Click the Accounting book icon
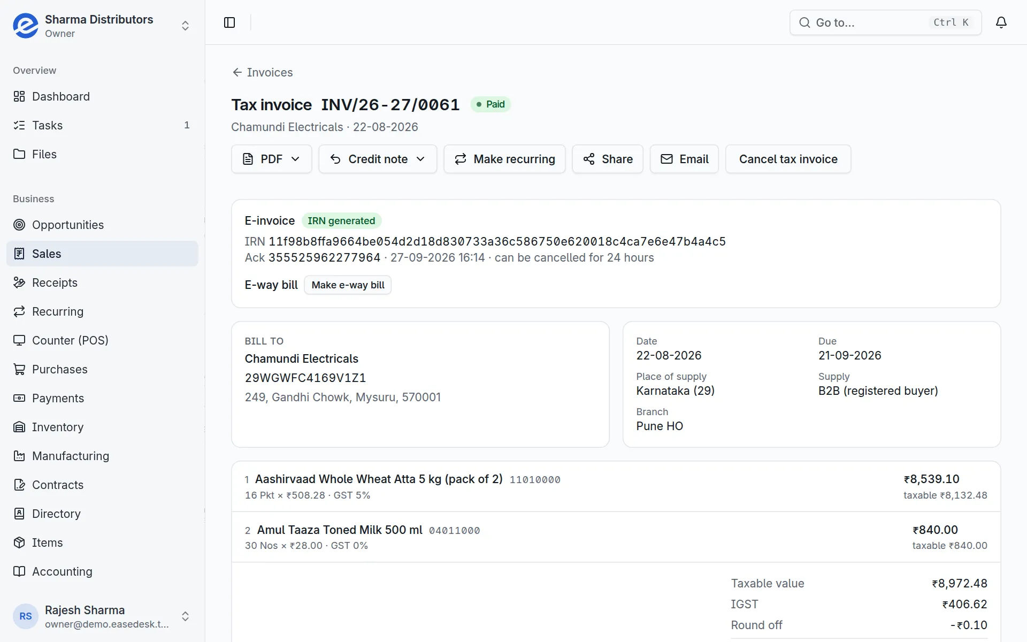1027x642 pixels. (19, 571)
